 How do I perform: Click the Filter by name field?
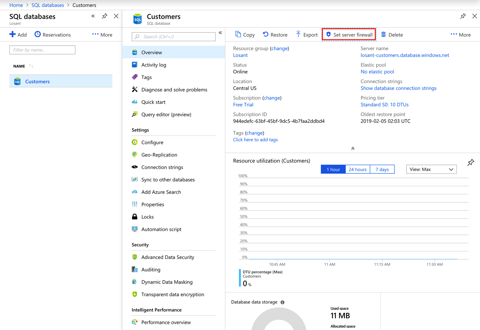coord(42,50)
